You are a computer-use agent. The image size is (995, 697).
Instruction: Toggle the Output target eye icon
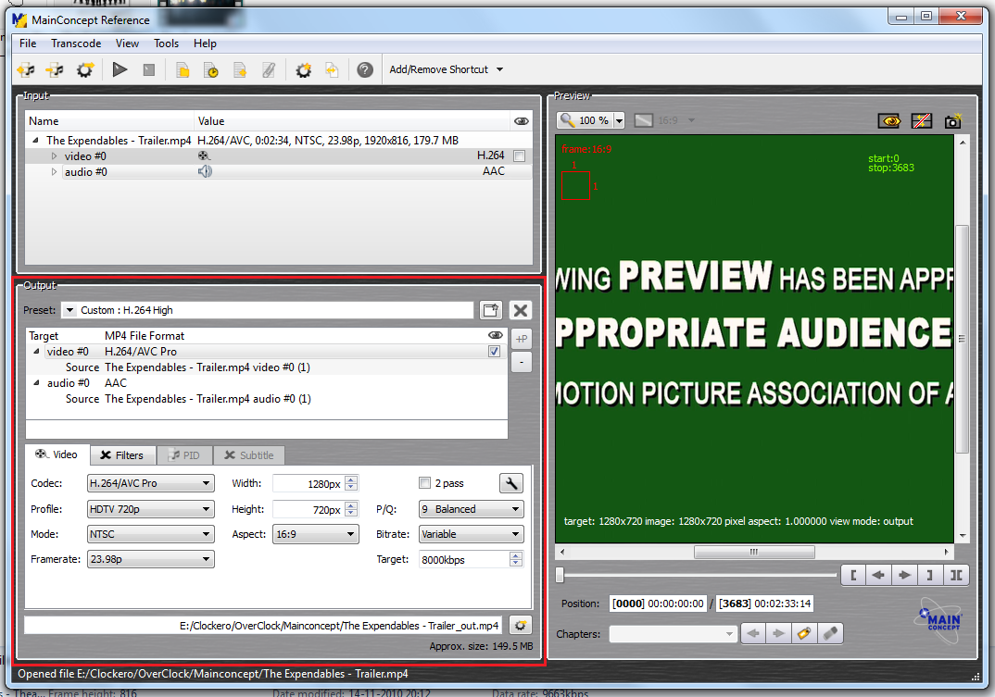[496, 335]
